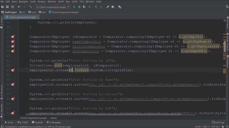
Task: Click the line 38 gutter marker beside salaryComparator
Action: coord(13,46)
